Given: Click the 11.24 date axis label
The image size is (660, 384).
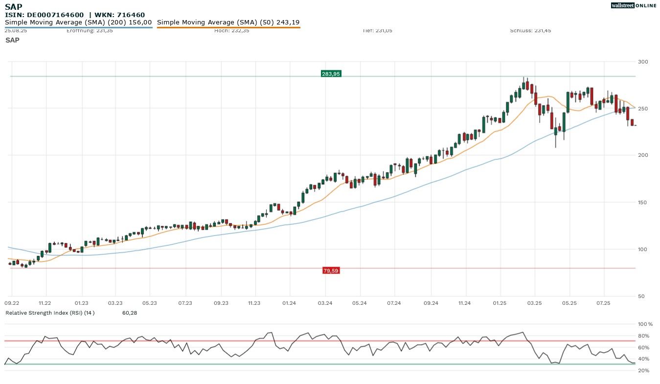Looking at the screenshot, I should [x=464, y=303].
